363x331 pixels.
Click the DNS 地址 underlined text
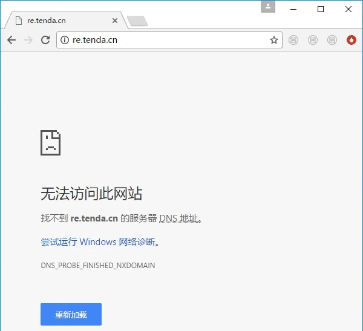click(178, 218)
